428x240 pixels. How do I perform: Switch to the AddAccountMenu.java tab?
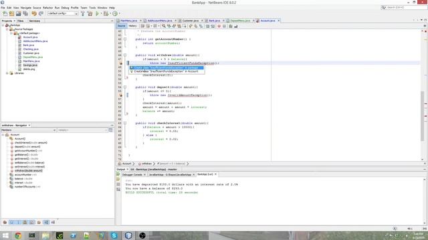point(159,21)
